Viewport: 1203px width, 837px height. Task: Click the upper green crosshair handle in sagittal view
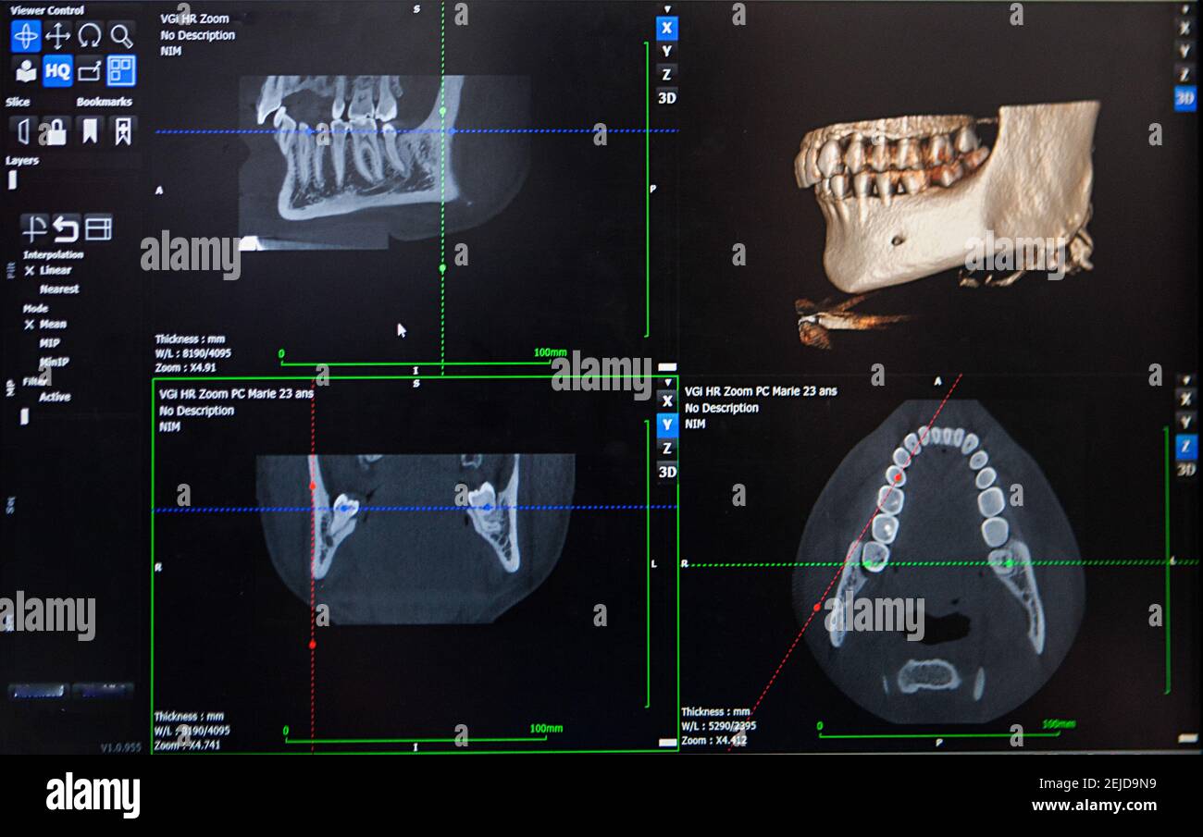442,111
